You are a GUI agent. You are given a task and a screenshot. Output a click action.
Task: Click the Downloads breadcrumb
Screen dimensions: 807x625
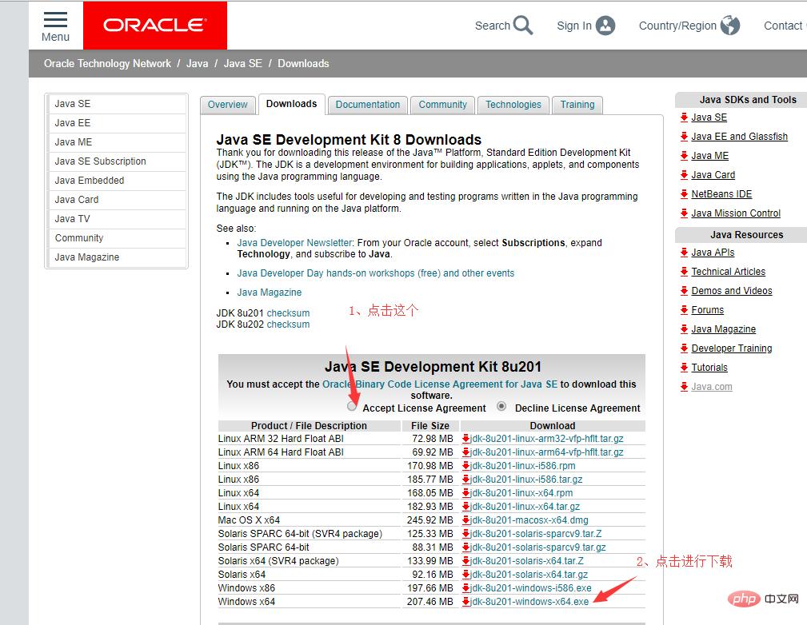[303, 63]
